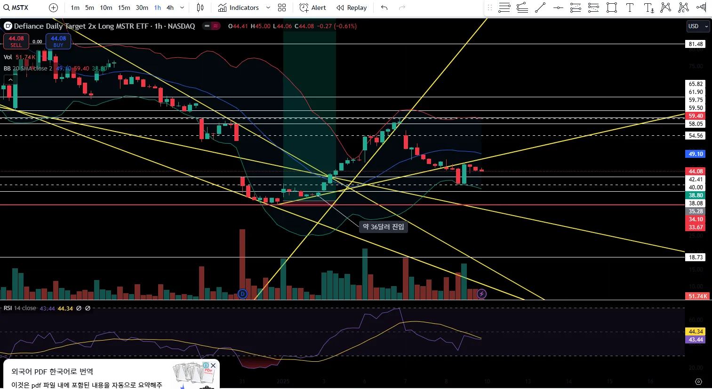Screen dimensions: 712x389
Task: Close the PDF translation ad
Action: coord(213,366)
